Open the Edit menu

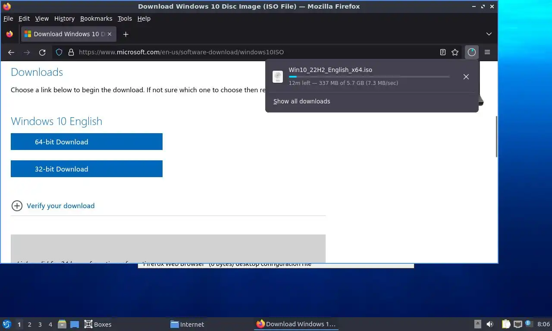tap(24, 19)
